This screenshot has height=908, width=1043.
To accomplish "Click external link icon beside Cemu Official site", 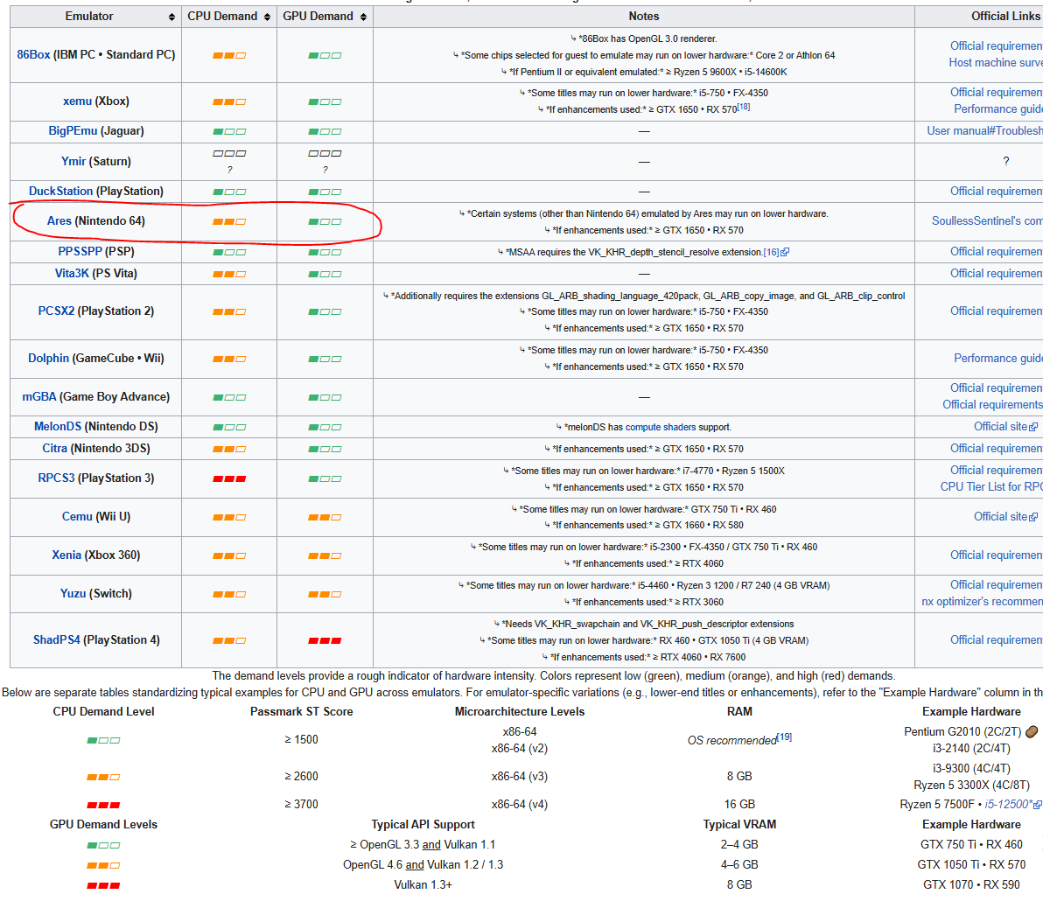I will coord(1033,517).
